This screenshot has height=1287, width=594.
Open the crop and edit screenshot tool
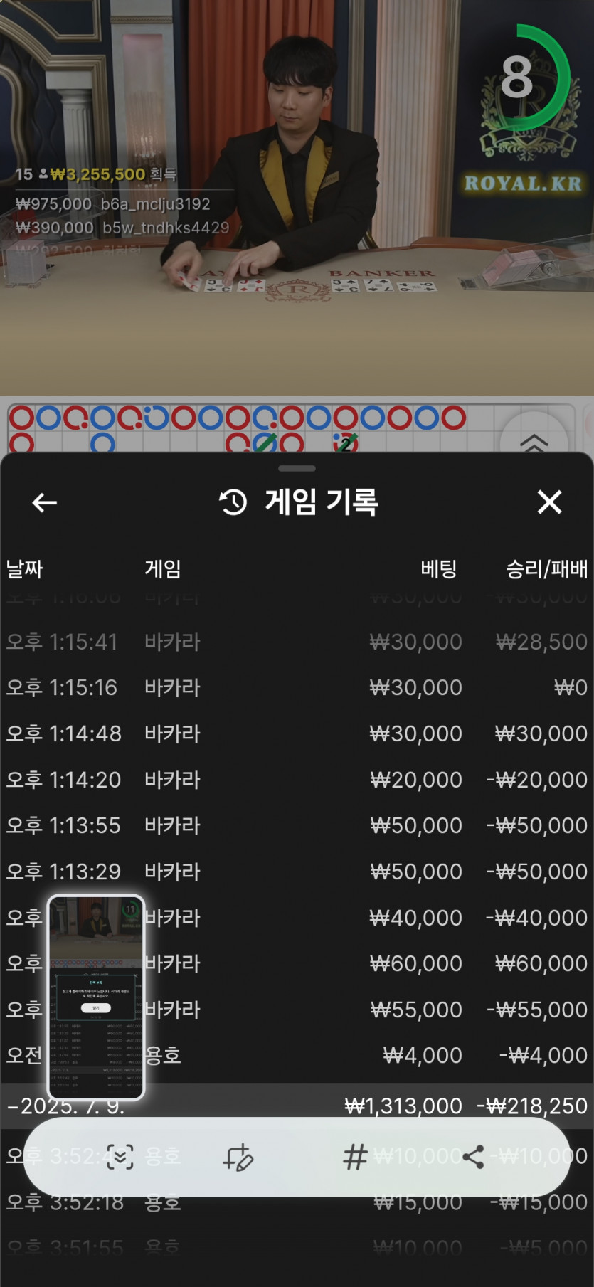(238, 1157)
